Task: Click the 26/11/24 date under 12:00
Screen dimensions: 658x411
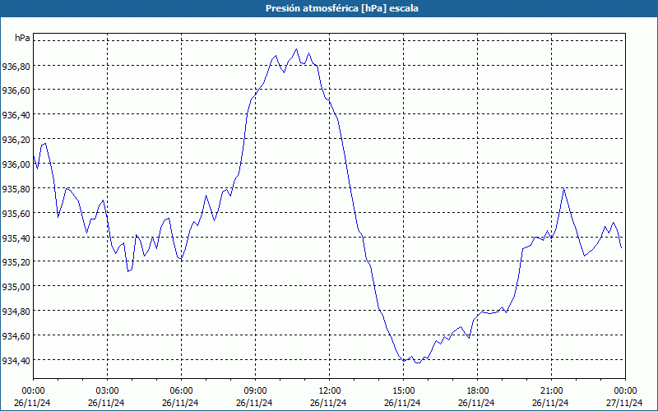Action: click(328, 403)
